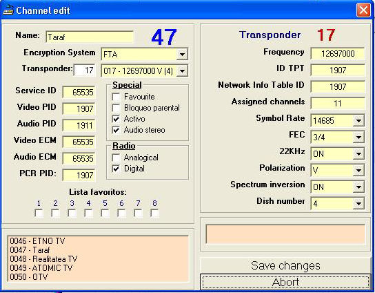375x293 pixels.
Task: Check the Analogical radio option
Action: [x=116, y=158]
